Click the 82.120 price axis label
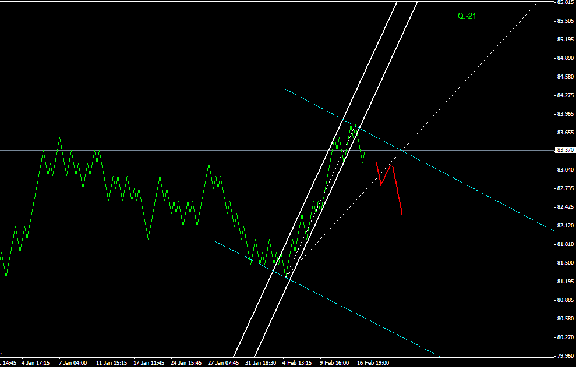 (x=566, y=225)
